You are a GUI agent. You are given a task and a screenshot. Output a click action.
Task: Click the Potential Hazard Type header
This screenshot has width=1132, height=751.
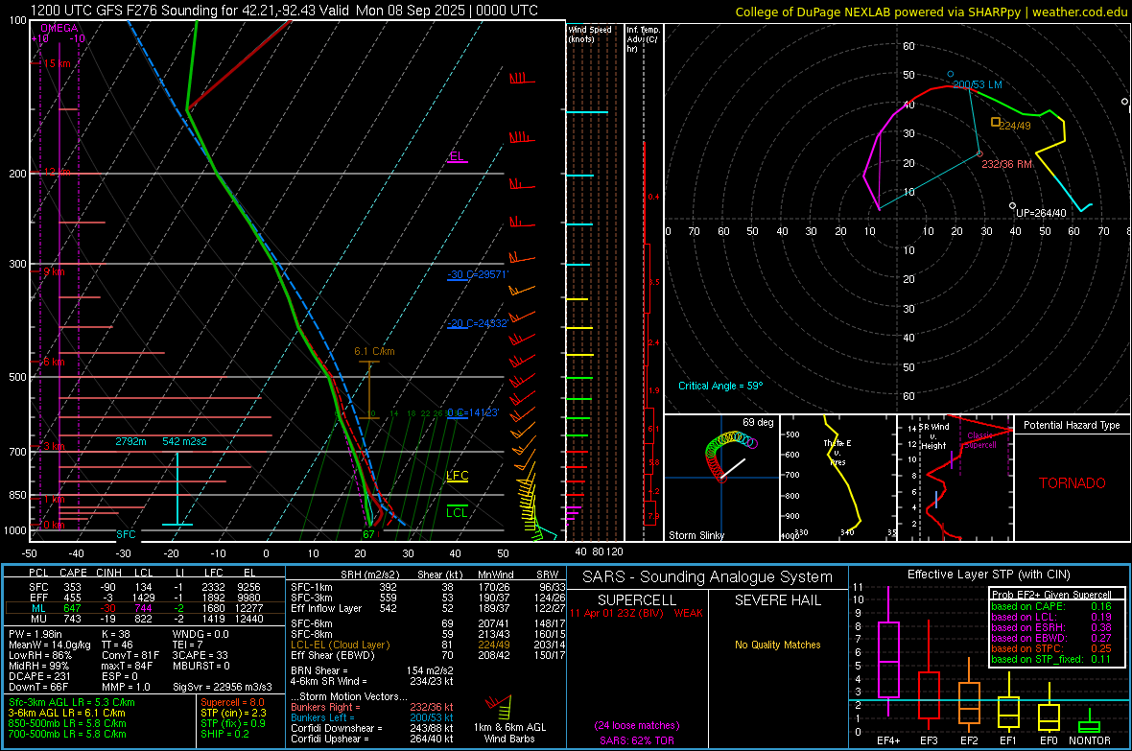1072,425
